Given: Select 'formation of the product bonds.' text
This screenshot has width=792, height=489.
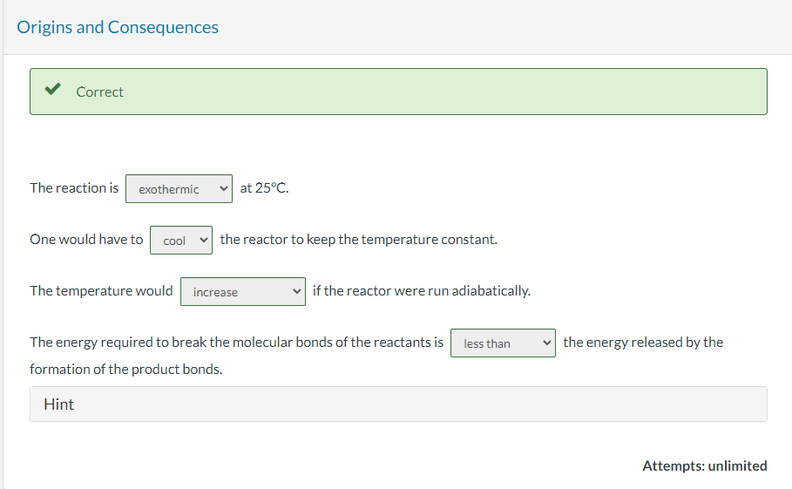Looking at the screenshot, I should (125, 370).
